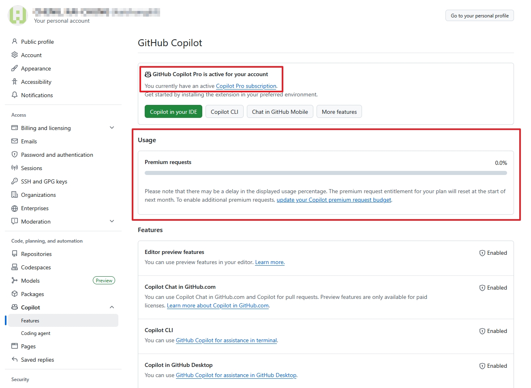Click the Sessions sidebar label
Screen dimensions: 531x388
point(32,168)
